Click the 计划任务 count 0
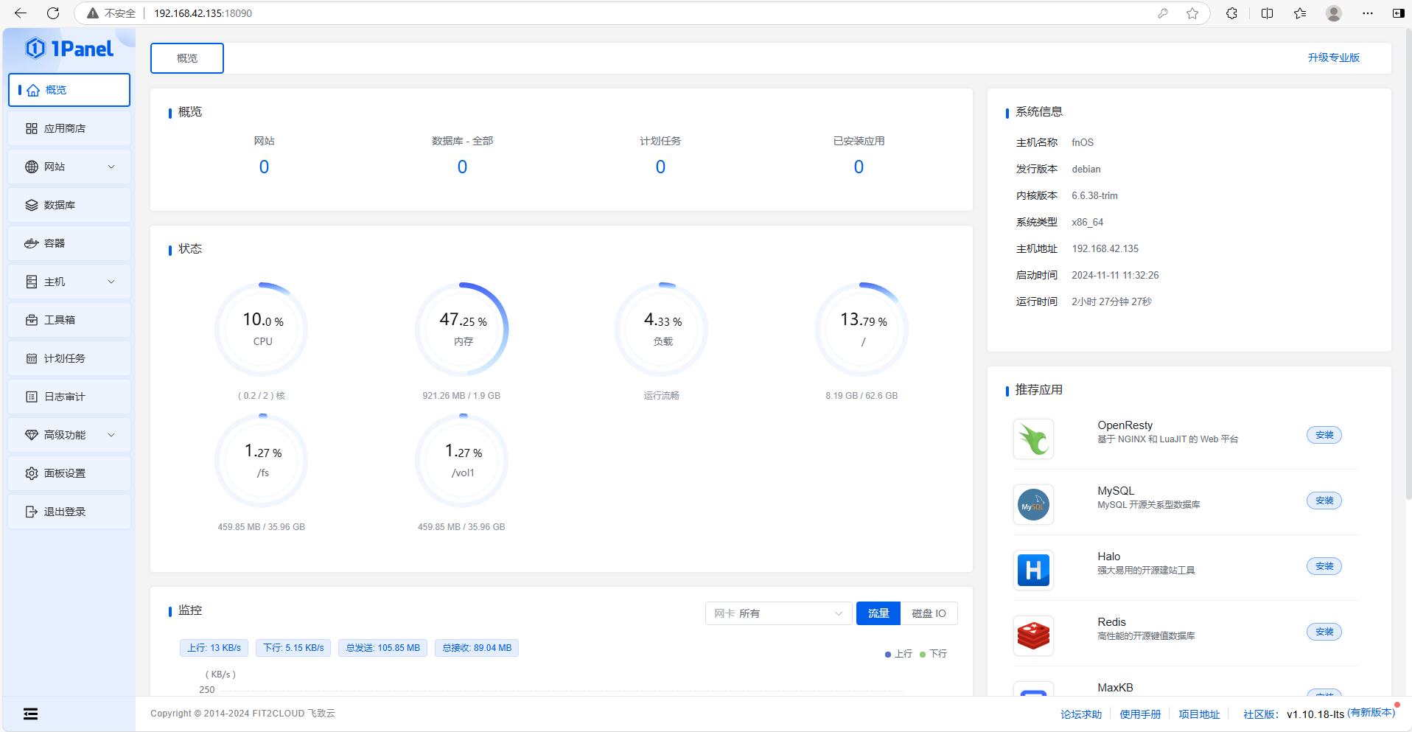This screenshot has height=732, width=1412. click(660, 167)
